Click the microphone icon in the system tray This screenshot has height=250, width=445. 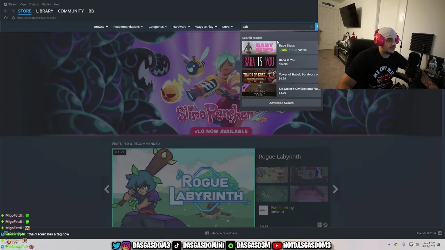[404, 244]
